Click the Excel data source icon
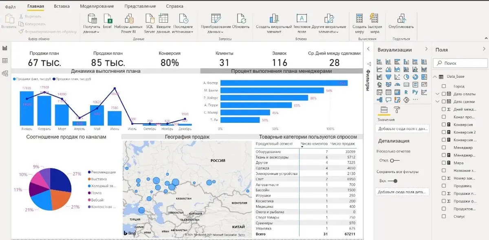489x240 pixels. [108, 19]
